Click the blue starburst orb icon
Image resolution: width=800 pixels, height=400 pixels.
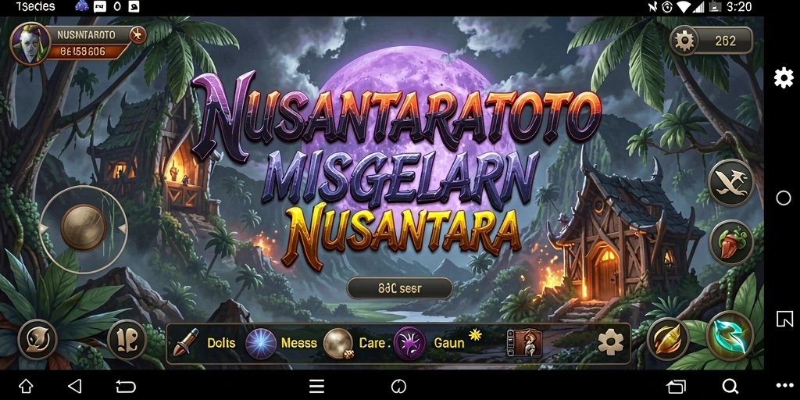[x=261, y=344]
